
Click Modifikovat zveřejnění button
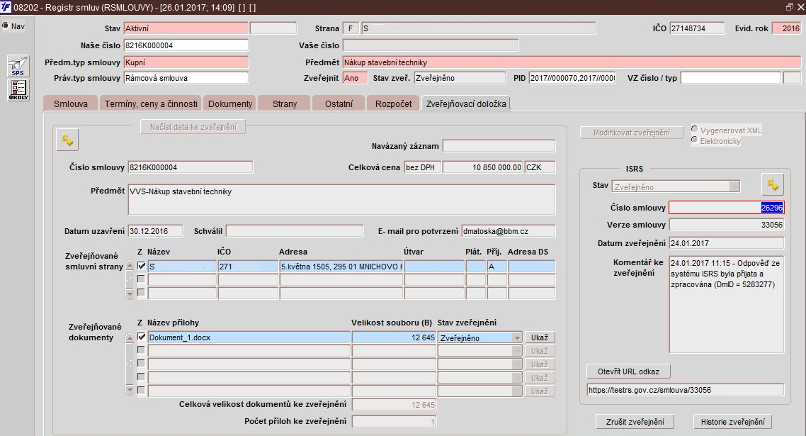pyautogui.click(x=631, y=133)
